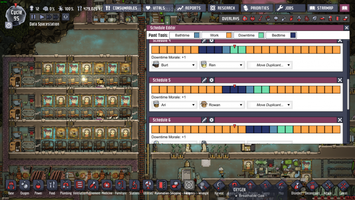Open the Jobs menu

coord(290,8)
